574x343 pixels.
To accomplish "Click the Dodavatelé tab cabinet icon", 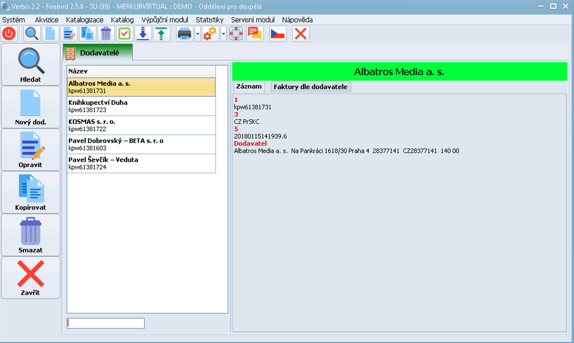I will click(70, 53).
